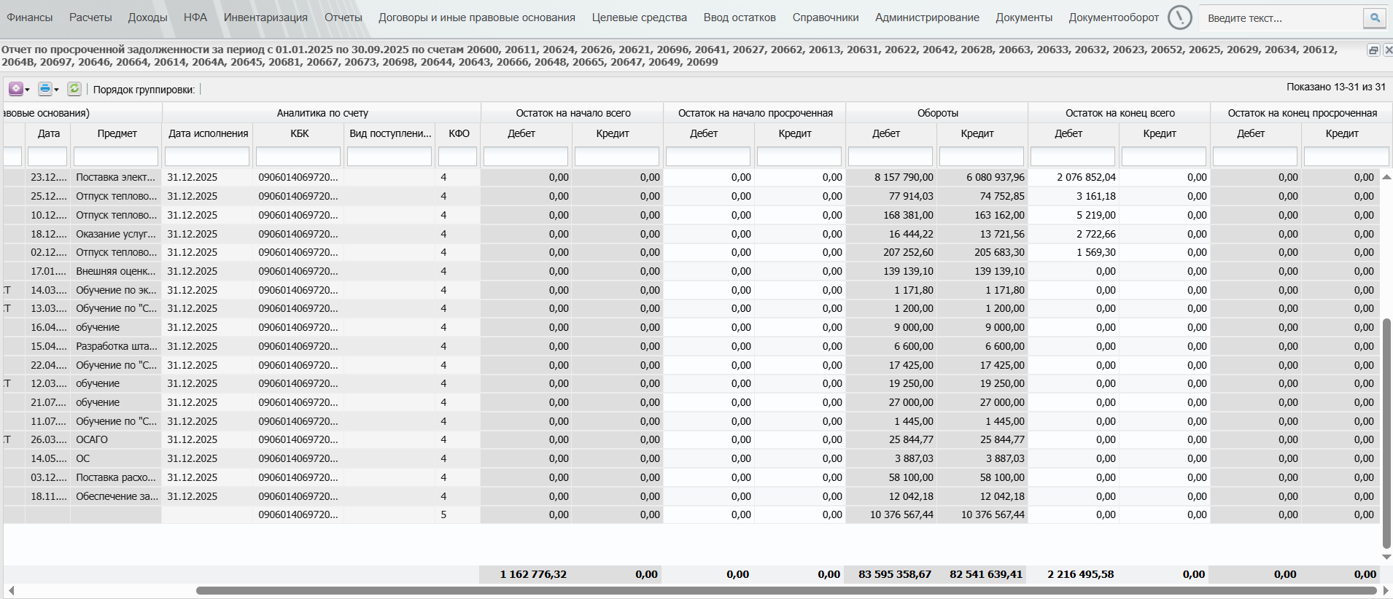Click the vertical scrollbar up arrow
Viewport: 1393px width, 599px height.
pyautogui.click(x=1386, y=177)
